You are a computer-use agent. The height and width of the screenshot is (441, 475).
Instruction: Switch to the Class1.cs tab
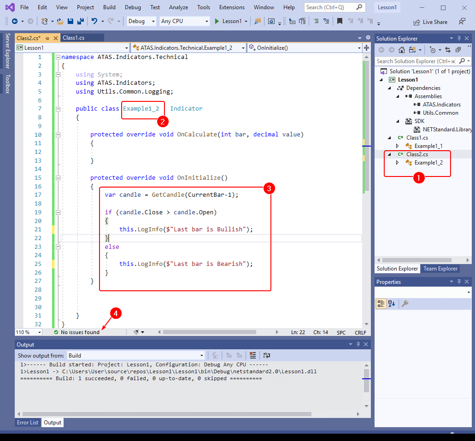75,38
